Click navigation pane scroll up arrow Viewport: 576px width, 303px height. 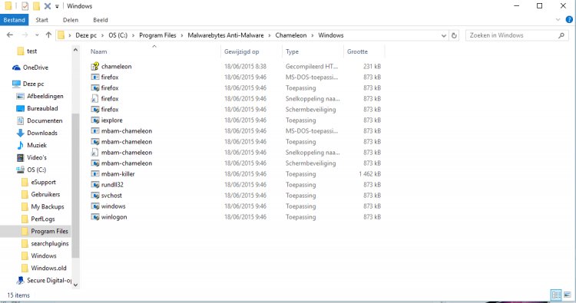point(75,50)
